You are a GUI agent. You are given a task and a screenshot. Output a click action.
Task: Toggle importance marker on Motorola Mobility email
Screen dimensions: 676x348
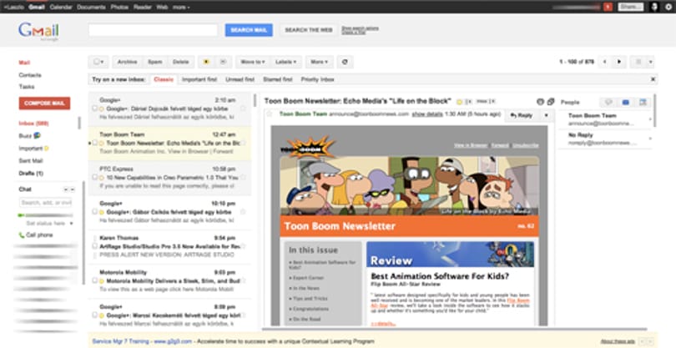(x=102, y=281)
